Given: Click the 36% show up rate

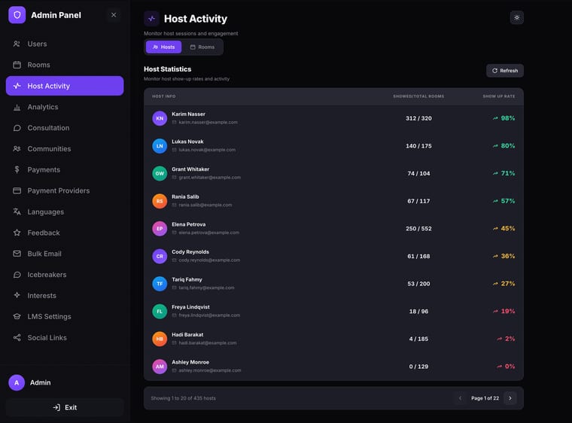Looking at the screenshot, I should click(x=508, y=256).
